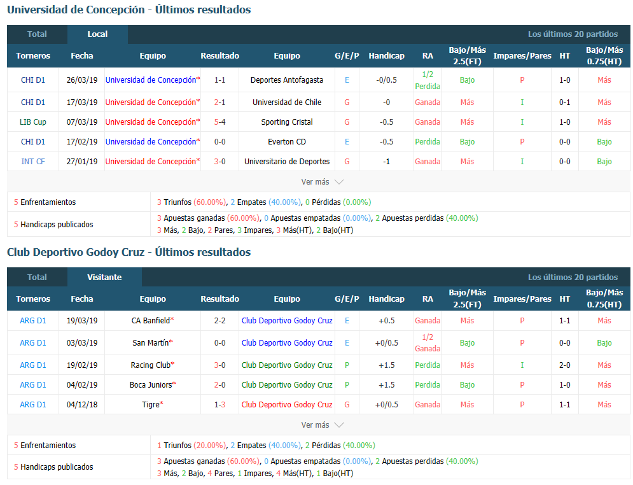633x485 pixels.
Task: Click Los últimos 20 partidos in Godoy Cruz table
Action: coord(573,278)
